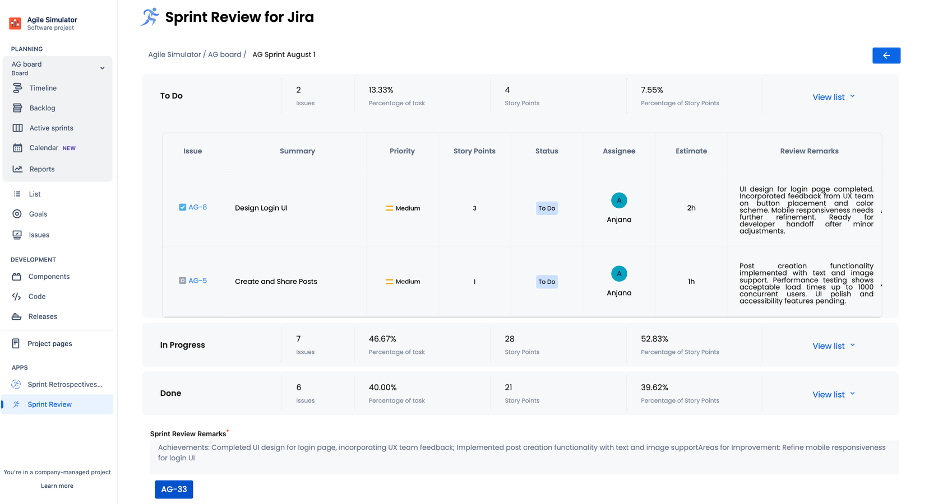Screen dimensions: 929x504
Task: Click the Reports chart icon
Action: click(17, 169)
